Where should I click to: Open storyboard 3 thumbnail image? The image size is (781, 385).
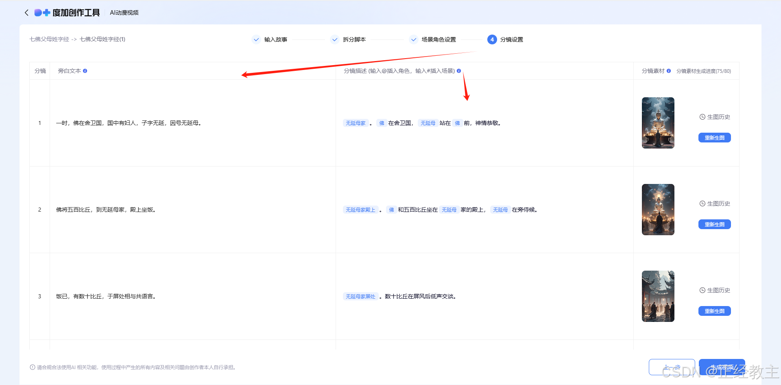click(658, 296)
